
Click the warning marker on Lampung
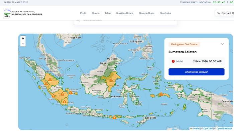click(64, 102)
